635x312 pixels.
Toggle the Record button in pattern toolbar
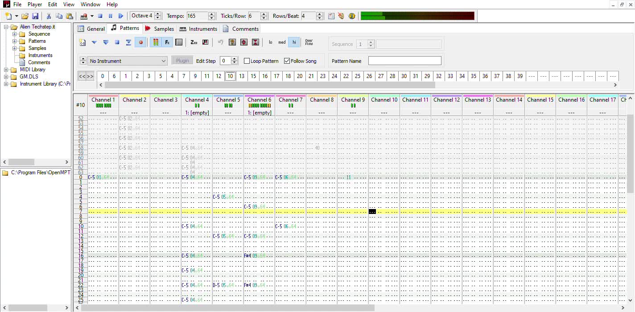click(140, 42)
